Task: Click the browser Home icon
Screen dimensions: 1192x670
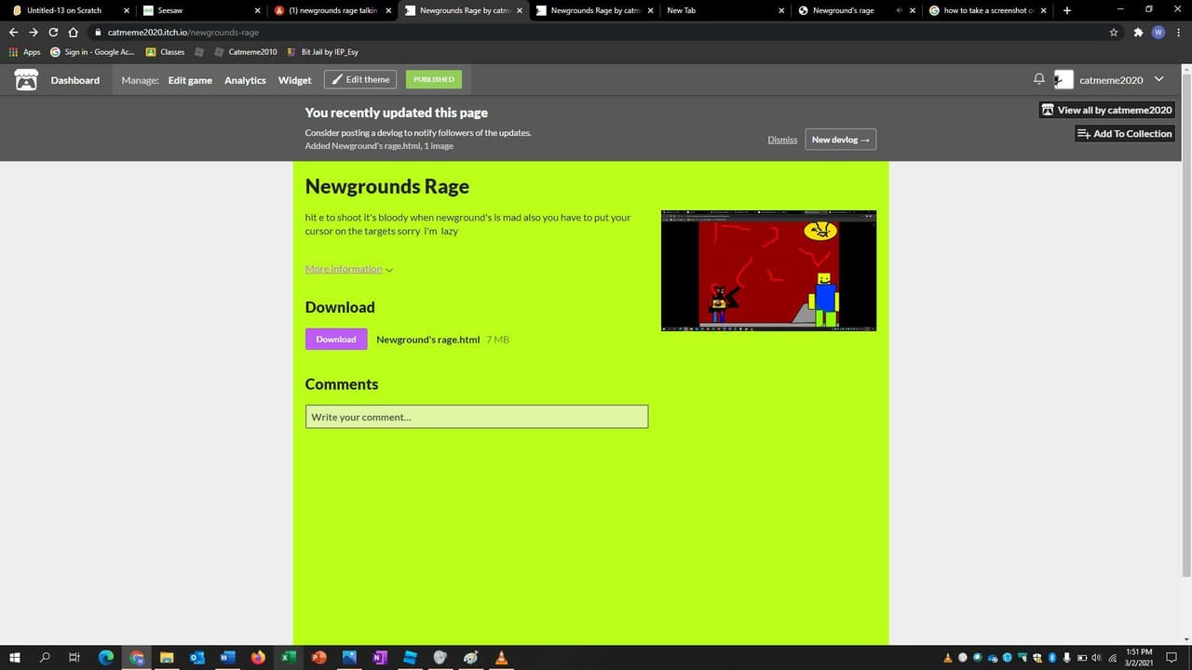Action: [73, 32]
